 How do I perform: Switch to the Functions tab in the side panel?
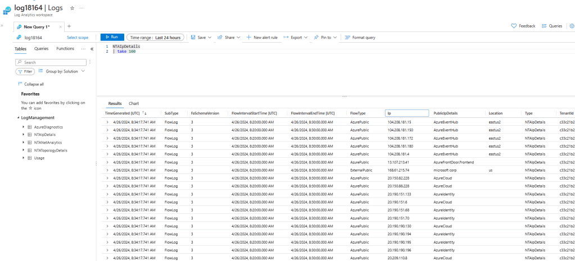(65, 49)
